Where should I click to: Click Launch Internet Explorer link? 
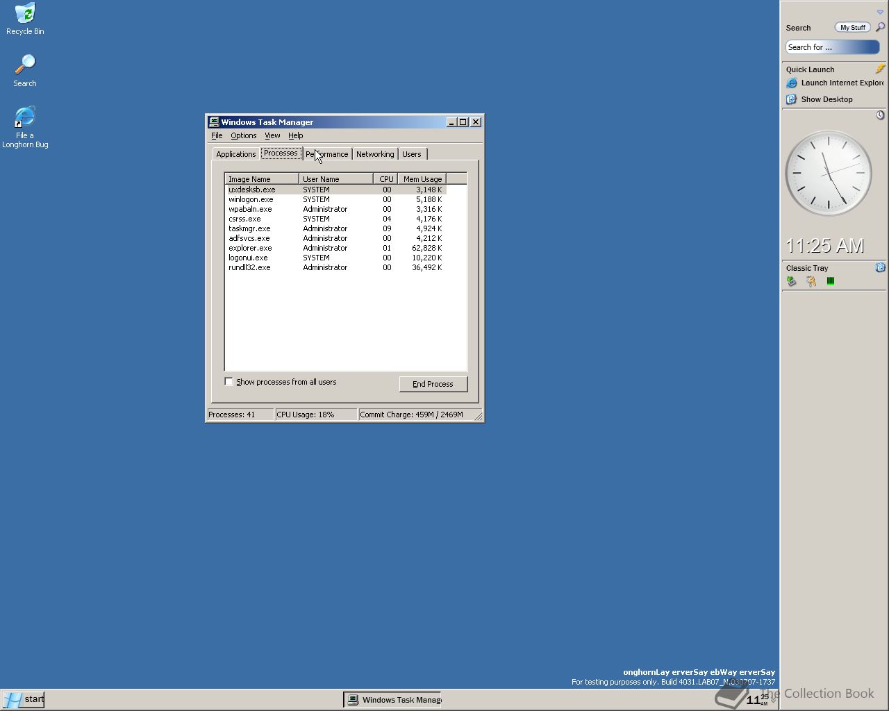tap(842, 83)
